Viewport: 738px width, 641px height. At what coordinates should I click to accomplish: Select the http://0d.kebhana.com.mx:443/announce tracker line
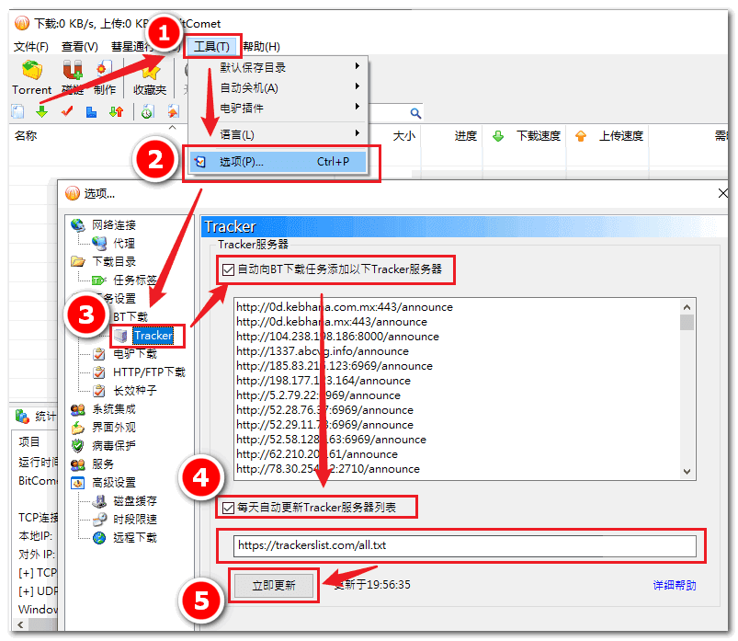click(345, 307)
